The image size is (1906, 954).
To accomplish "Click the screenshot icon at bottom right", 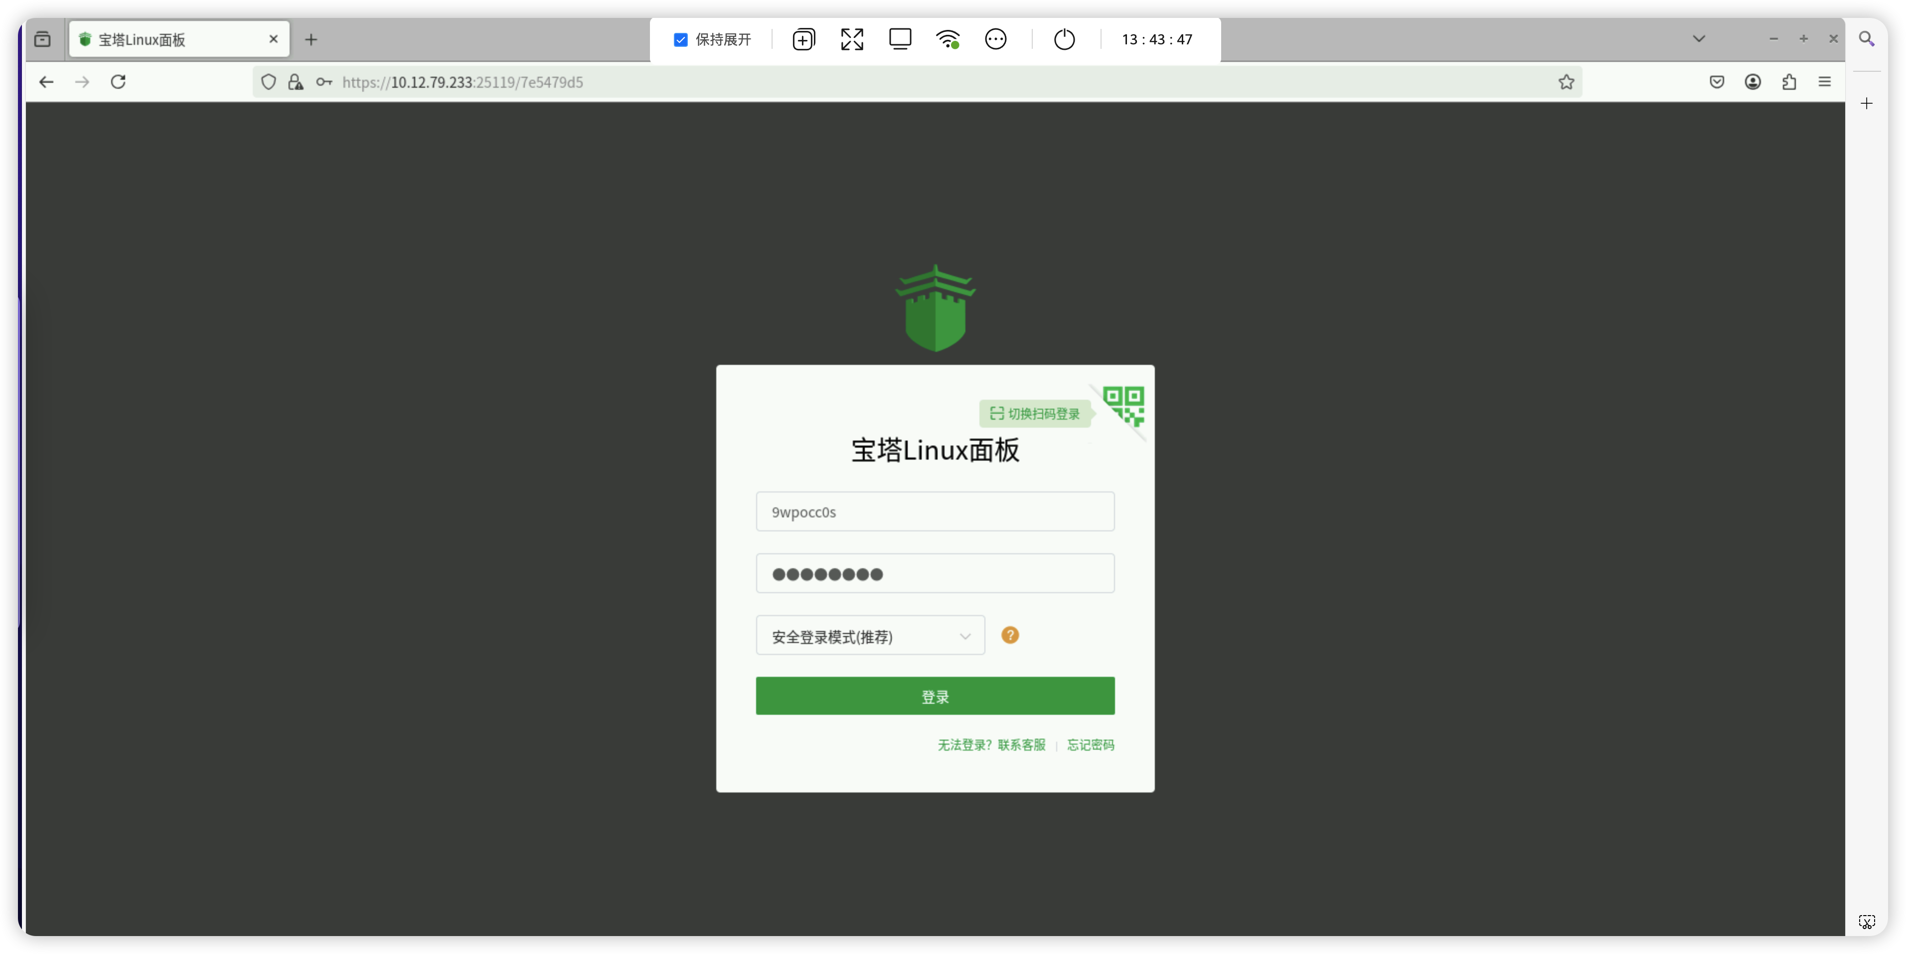I will pyautogui.click(x=1867, y=922).
